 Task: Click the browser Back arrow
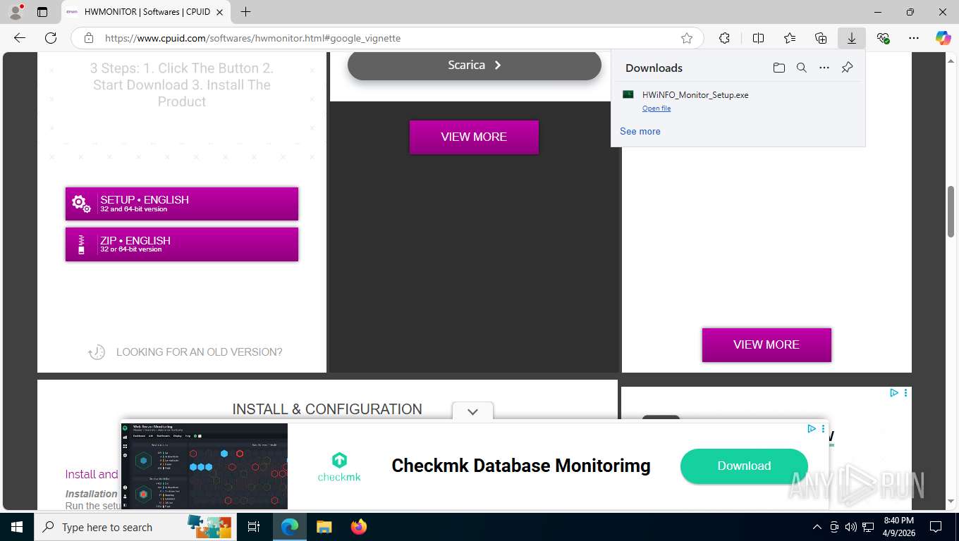coord(20,38)
